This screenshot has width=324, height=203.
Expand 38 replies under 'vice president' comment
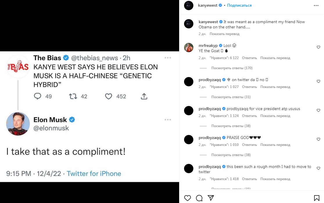coord(231,126)
